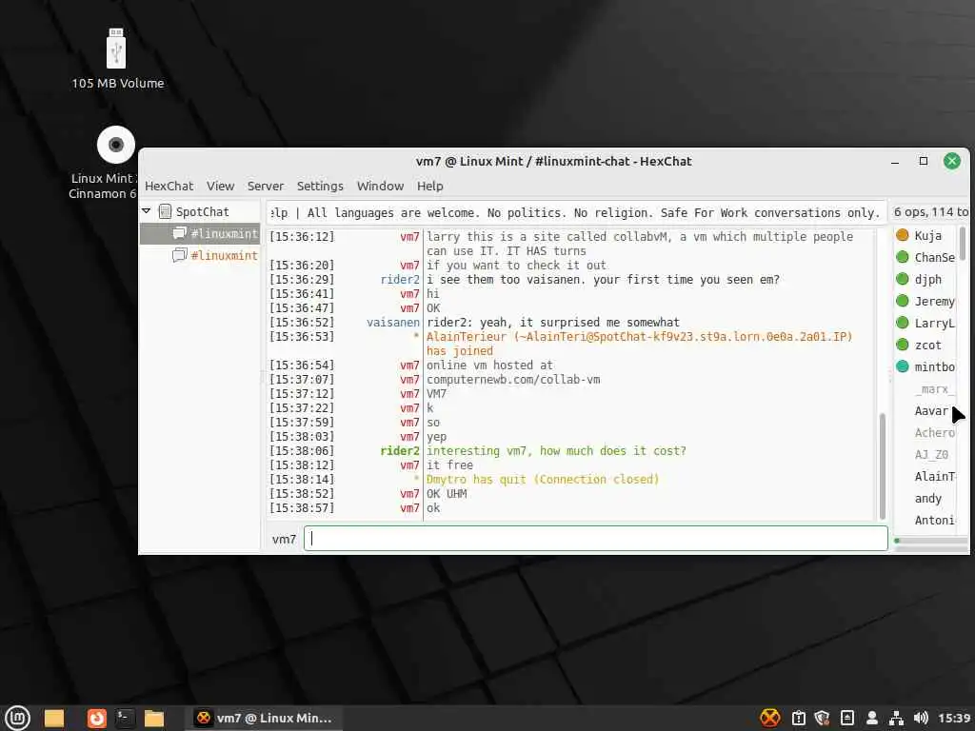Viewport: 975px width, 731px height.
Task: Click vaisanen nick in chat log
Action: pos(393,322)
